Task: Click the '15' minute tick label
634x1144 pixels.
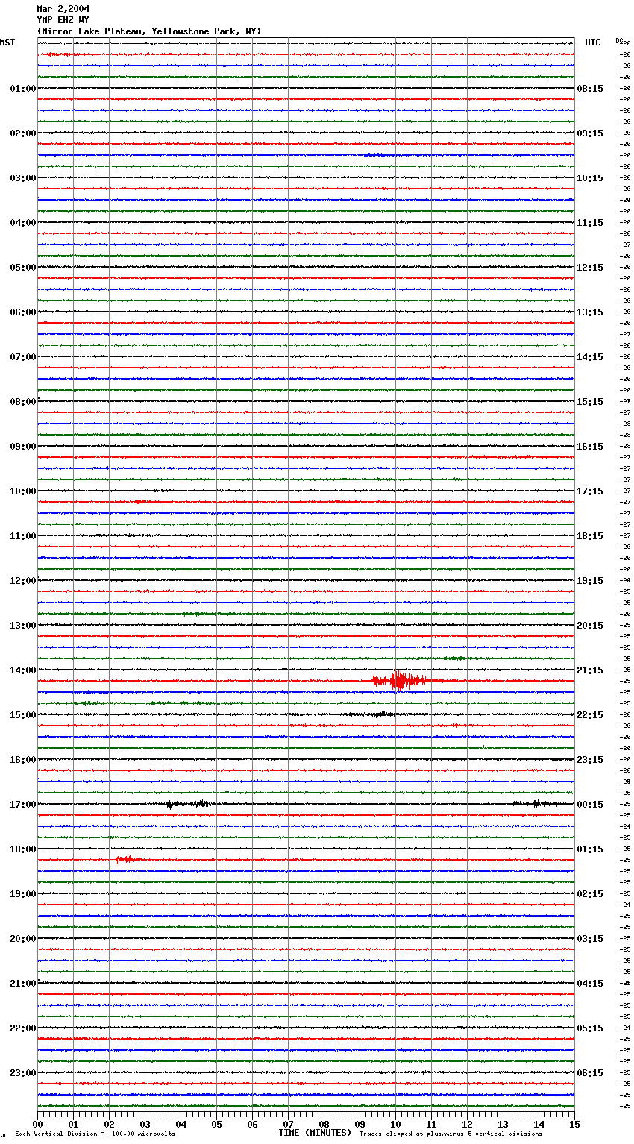Action: pos(574,1124)
